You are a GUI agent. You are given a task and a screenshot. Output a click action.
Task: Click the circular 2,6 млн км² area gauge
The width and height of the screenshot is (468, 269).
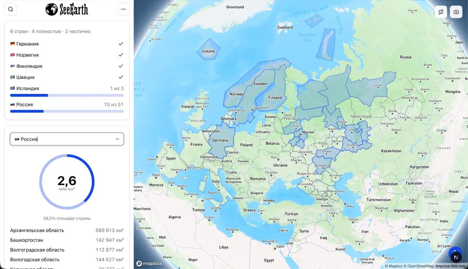[x=67, y=182]
